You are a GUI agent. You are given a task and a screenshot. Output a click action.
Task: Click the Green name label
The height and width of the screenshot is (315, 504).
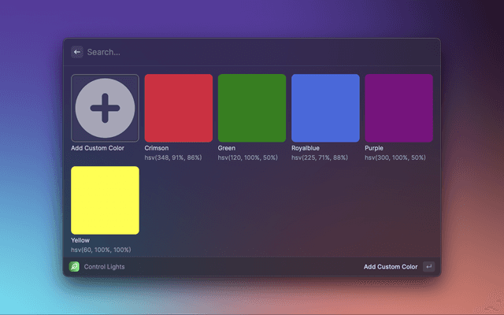[x=227, y=148]
